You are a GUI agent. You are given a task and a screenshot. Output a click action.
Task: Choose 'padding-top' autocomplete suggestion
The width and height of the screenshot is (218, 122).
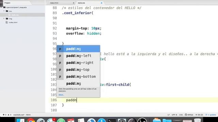point(78,69)
